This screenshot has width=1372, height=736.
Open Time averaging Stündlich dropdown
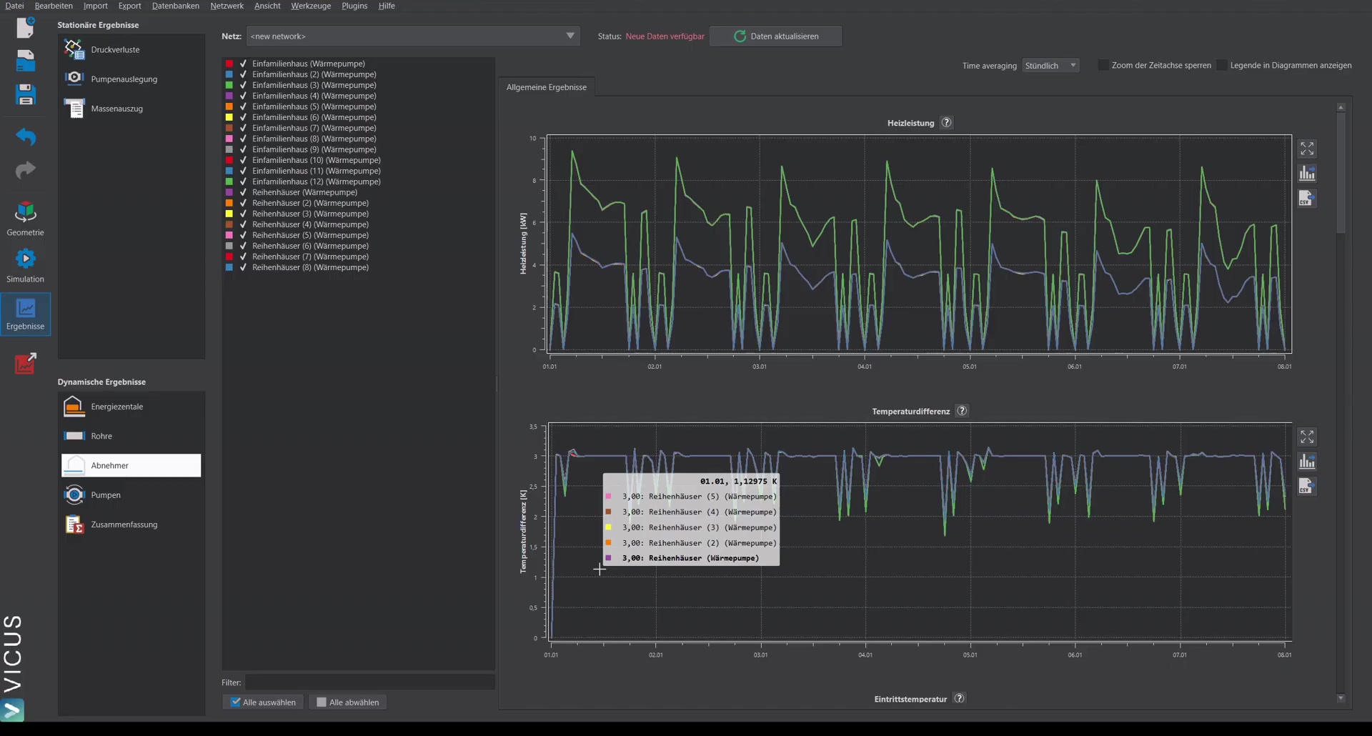1050,65
